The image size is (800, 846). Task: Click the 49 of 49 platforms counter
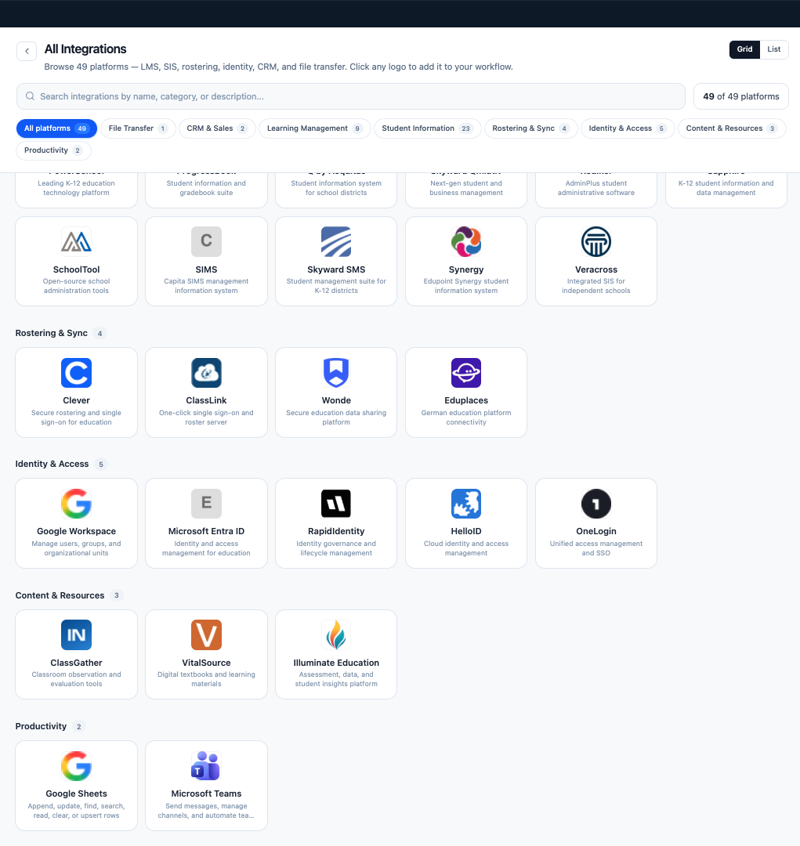coord(740,96)
